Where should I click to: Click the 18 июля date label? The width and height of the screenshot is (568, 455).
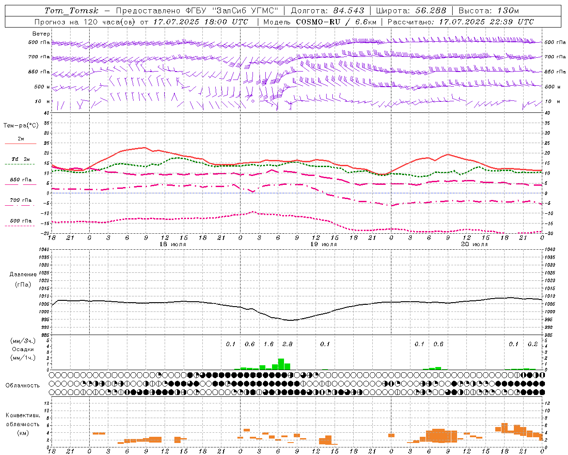click(x=173, y=244)
